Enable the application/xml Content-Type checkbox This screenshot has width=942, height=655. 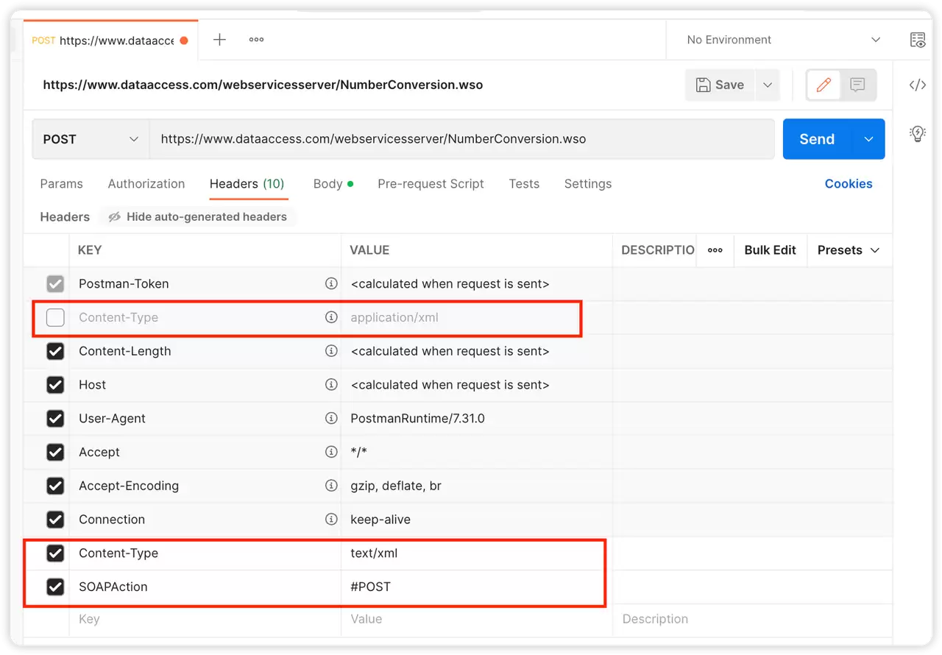(55, 317)
